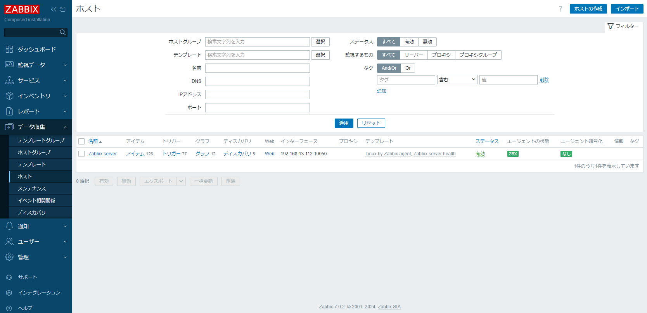Tick the Zabbix server row checkbox

click(81, 154)
